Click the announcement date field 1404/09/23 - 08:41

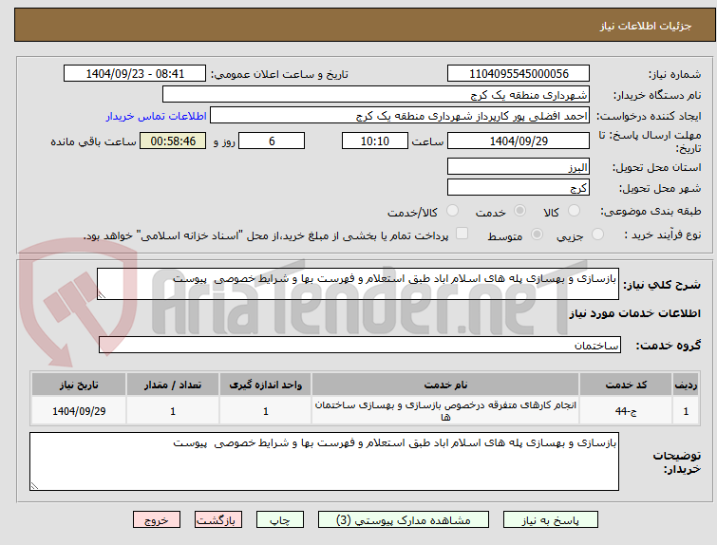point(135,74)
